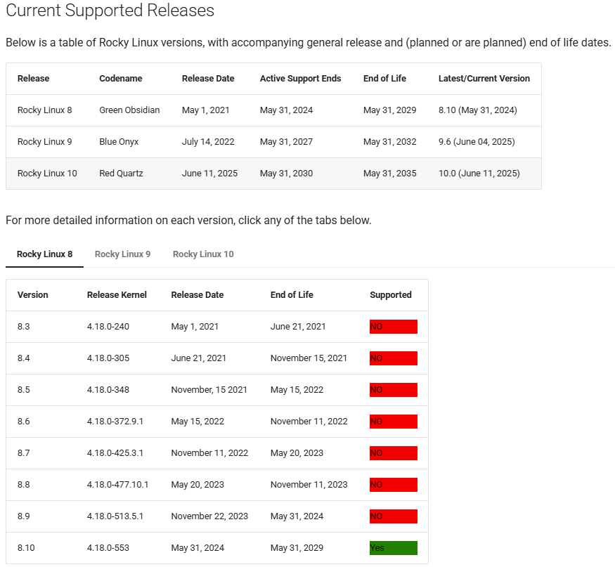Click the Latest/Current Version column header

click(x=484, y=79)
